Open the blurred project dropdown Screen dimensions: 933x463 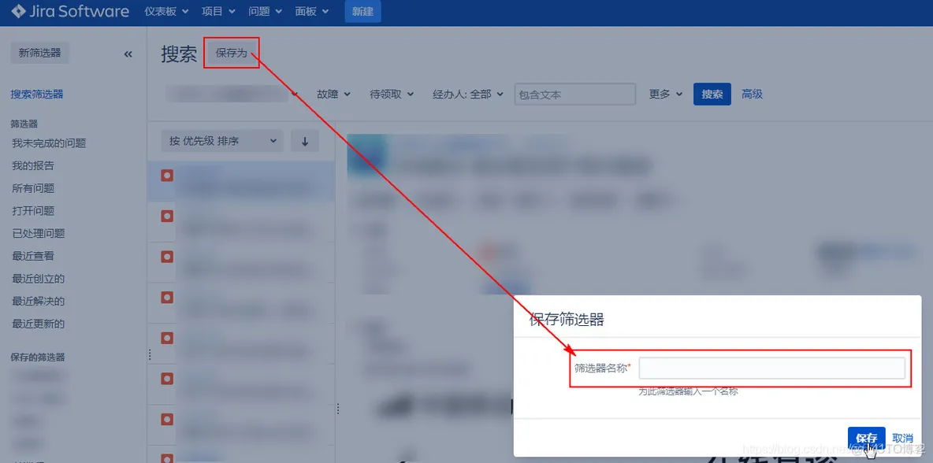coord(232,94)
